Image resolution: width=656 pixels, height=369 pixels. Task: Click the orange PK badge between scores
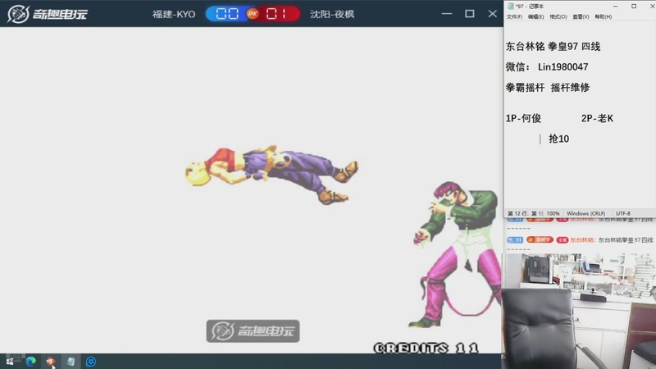pyautogui.click(x=253, y=14)
